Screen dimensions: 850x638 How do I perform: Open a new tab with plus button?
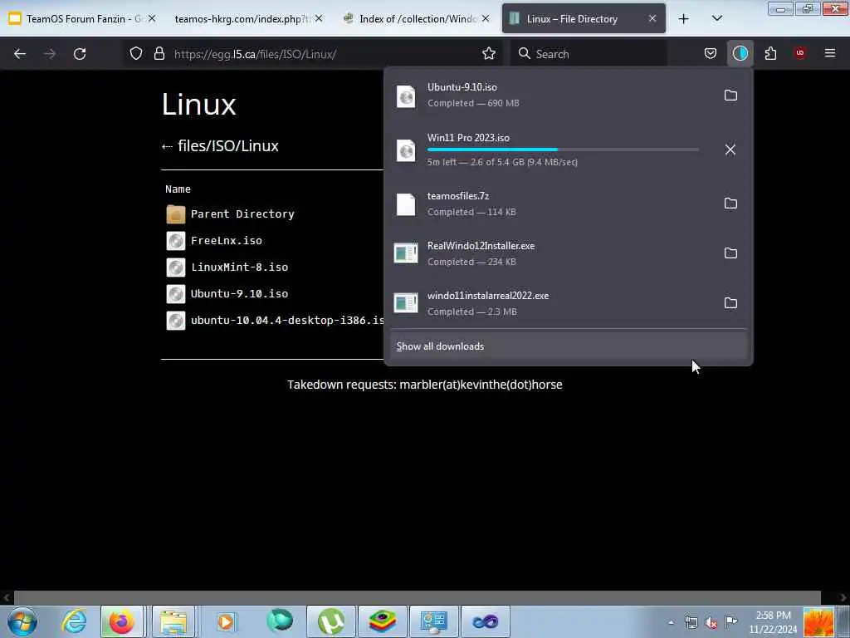point(684,19)
